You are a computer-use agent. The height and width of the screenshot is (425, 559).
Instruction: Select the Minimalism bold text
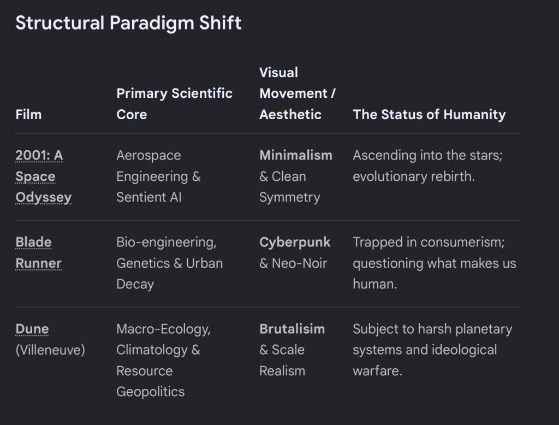[296, 155]
